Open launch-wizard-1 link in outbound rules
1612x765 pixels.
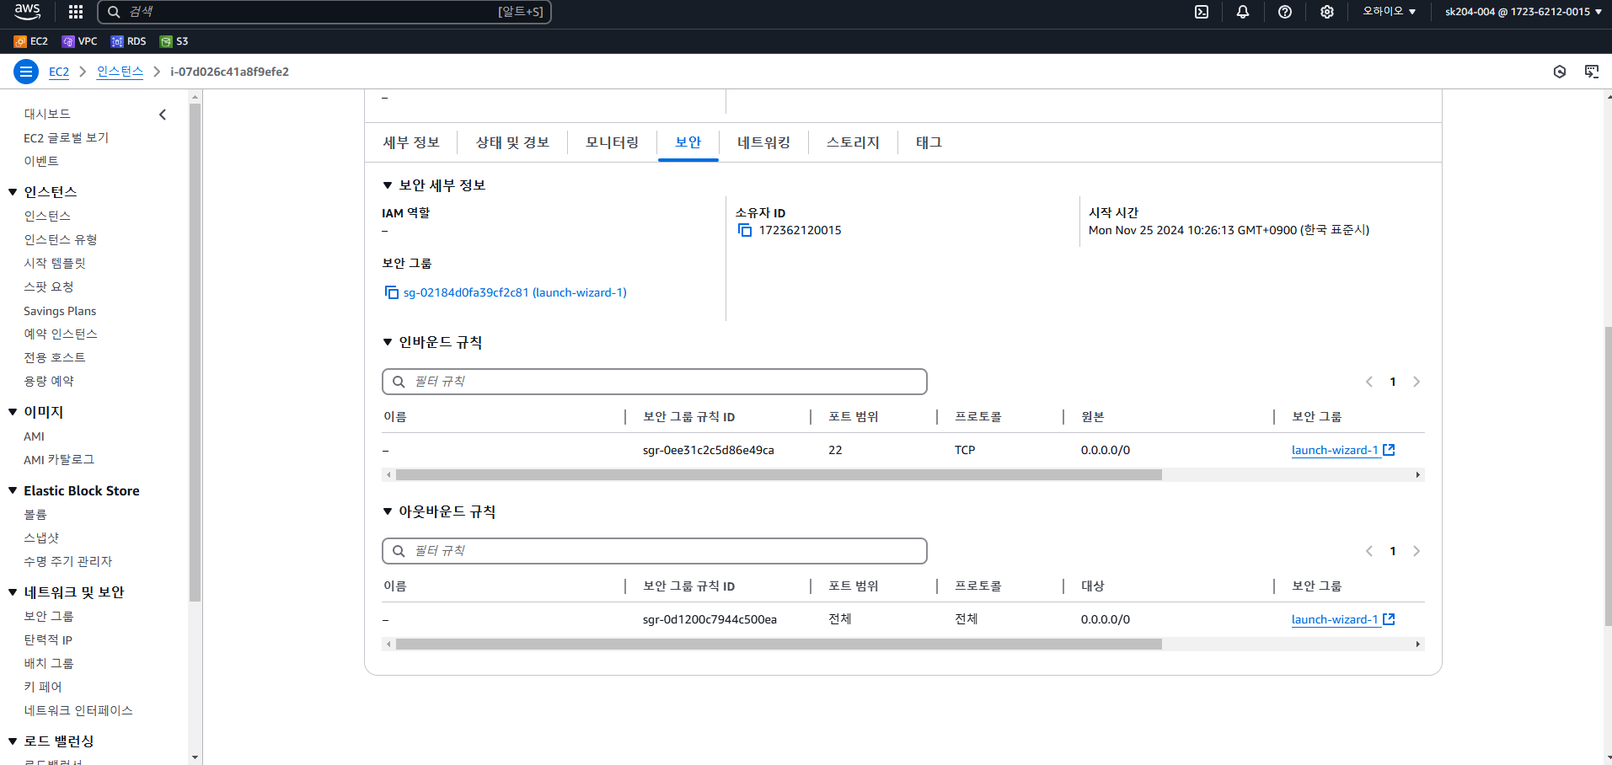point(1343,619)
